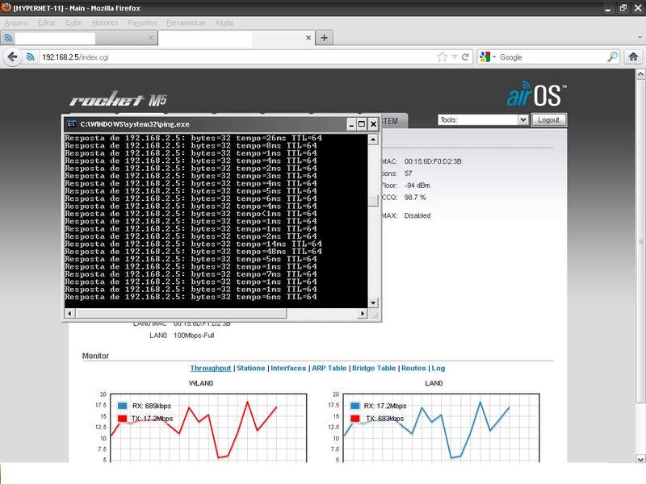Open a new tab with plus button
The width and height of the screenshot is (646, 484).
coord(325,38)
